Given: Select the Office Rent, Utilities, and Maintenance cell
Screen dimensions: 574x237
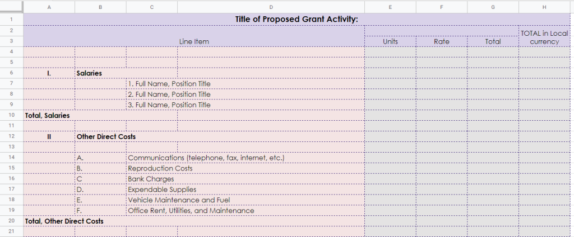Looking at the screenshot, I should click(246, 211).
